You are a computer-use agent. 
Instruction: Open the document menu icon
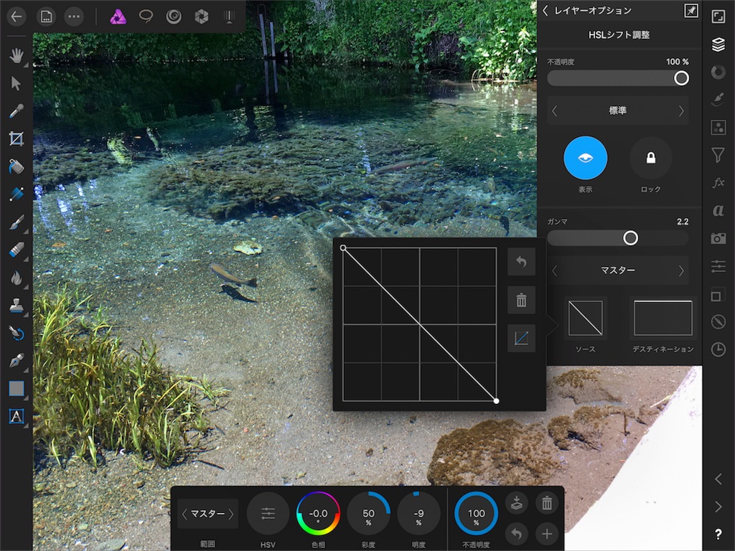point(46,17)
